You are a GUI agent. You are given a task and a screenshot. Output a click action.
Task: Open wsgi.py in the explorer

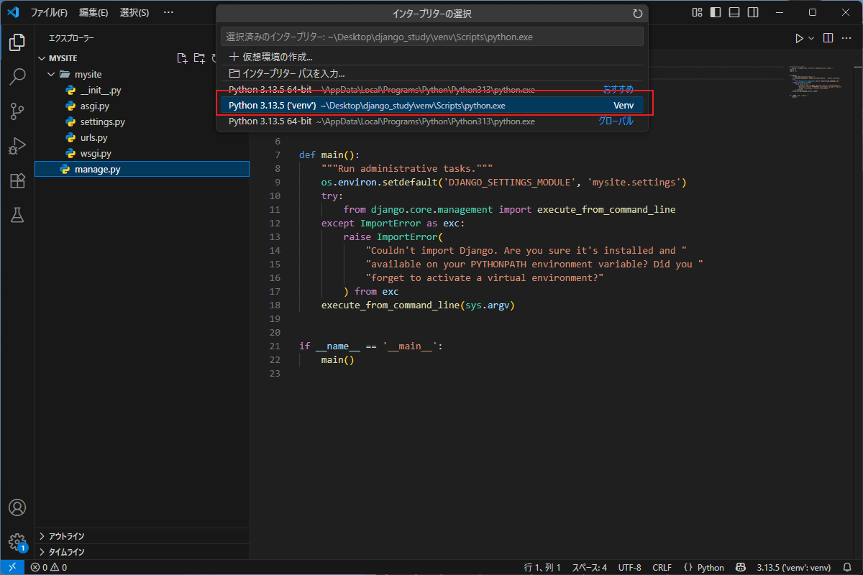tap(142, 153)
